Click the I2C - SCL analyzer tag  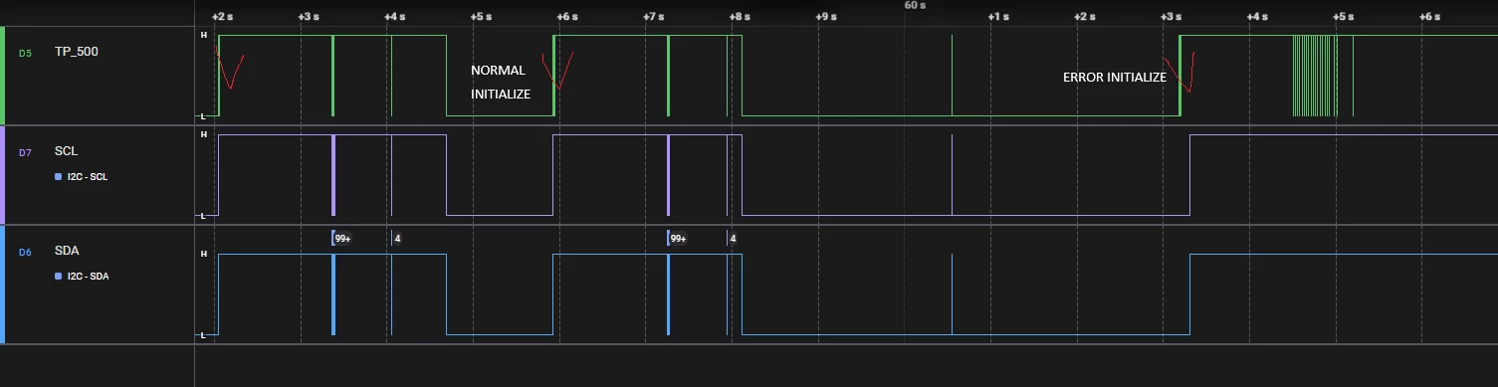point(88,177)
